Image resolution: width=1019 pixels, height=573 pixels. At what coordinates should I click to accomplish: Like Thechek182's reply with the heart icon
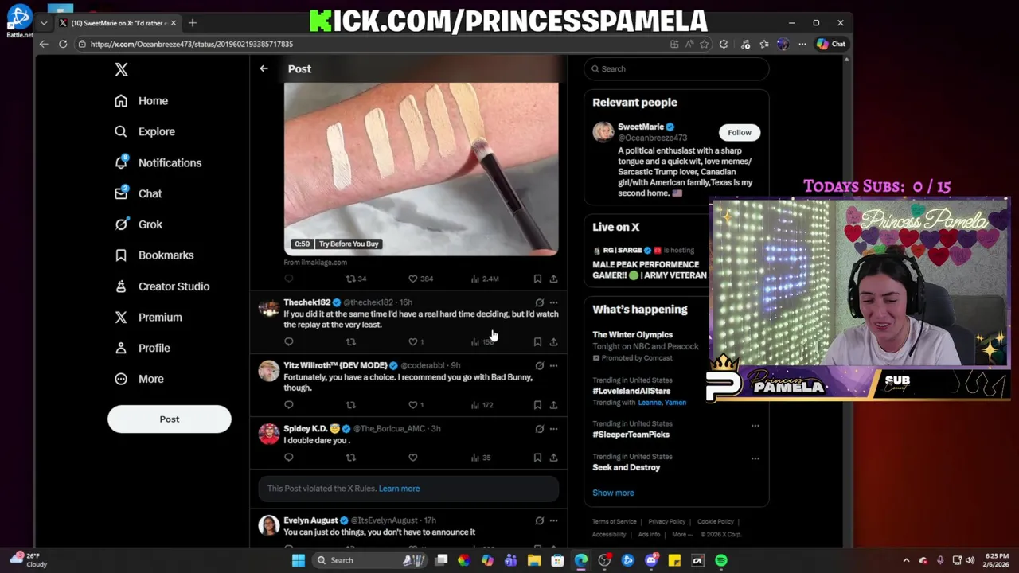(x=412, y=341)
